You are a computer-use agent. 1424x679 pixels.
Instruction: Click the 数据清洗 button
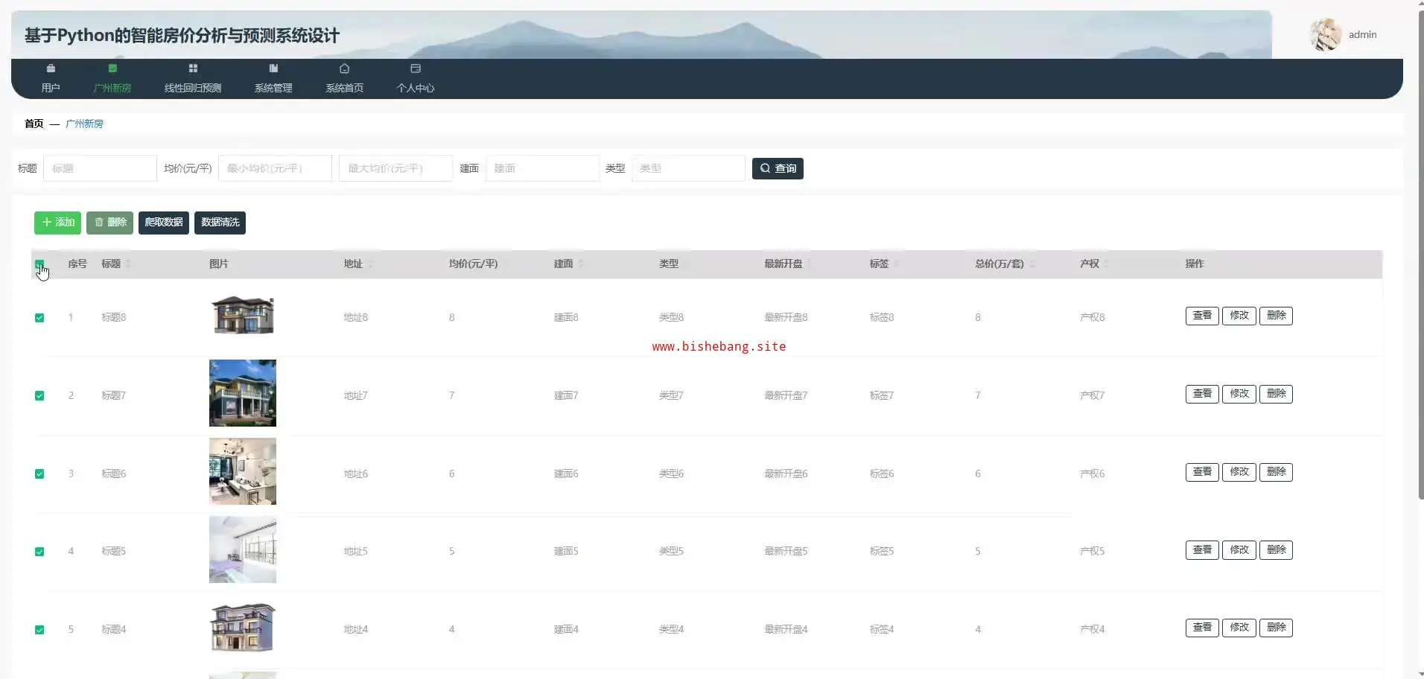(220, 223)
